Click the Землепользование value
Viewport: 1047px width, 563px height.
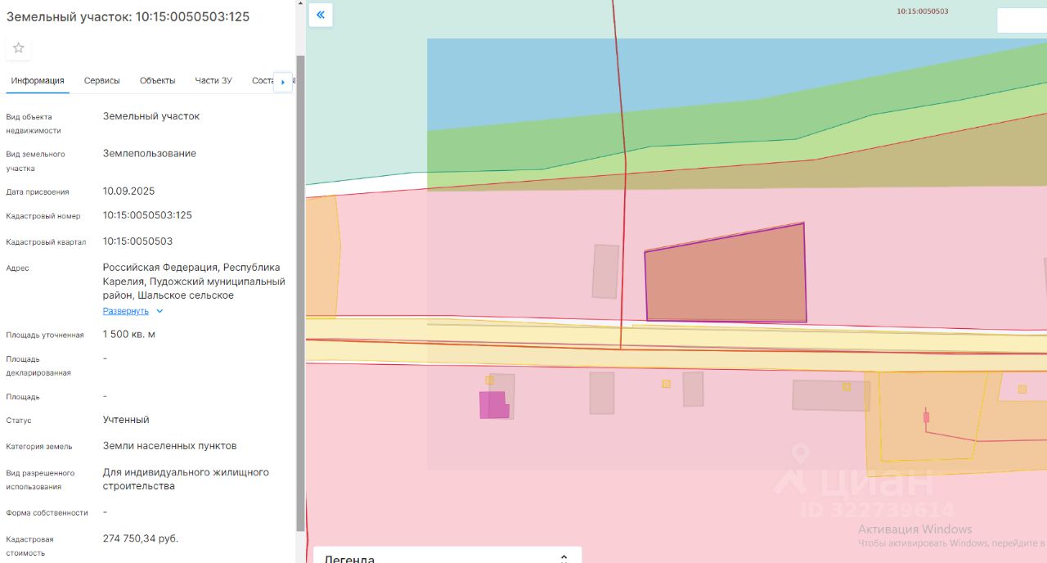150,153
